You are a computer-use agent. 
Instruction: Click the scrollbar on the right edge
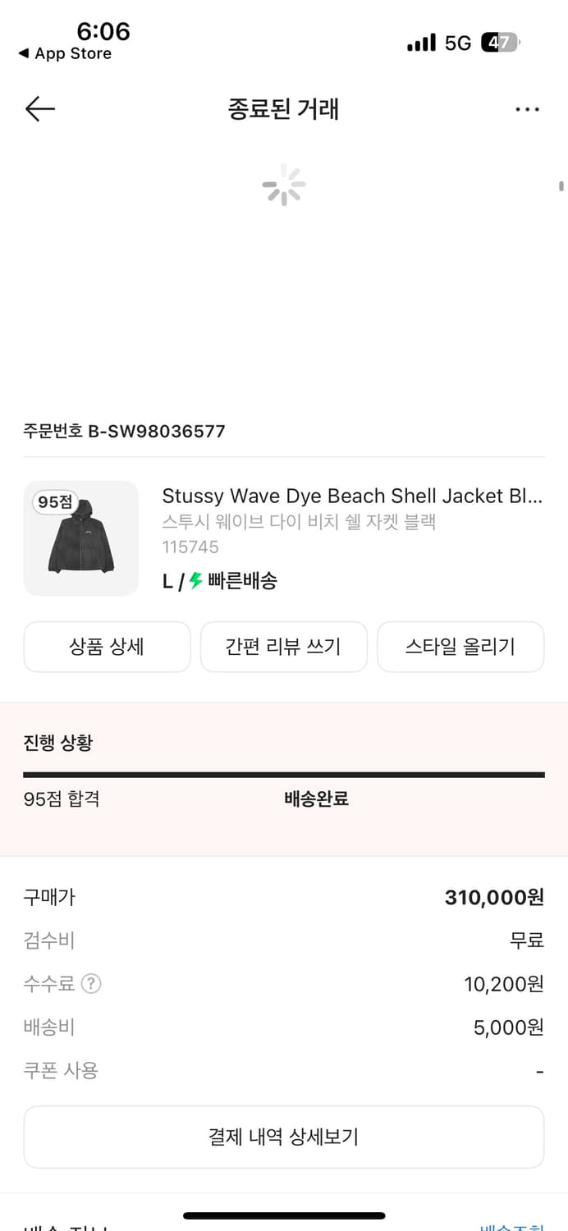[x=561, y=186]
